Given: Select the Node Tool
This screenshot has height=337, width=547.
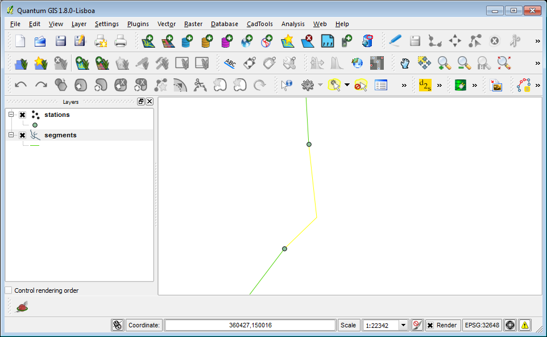Looking at the screenshot, I should click(475, 41).
